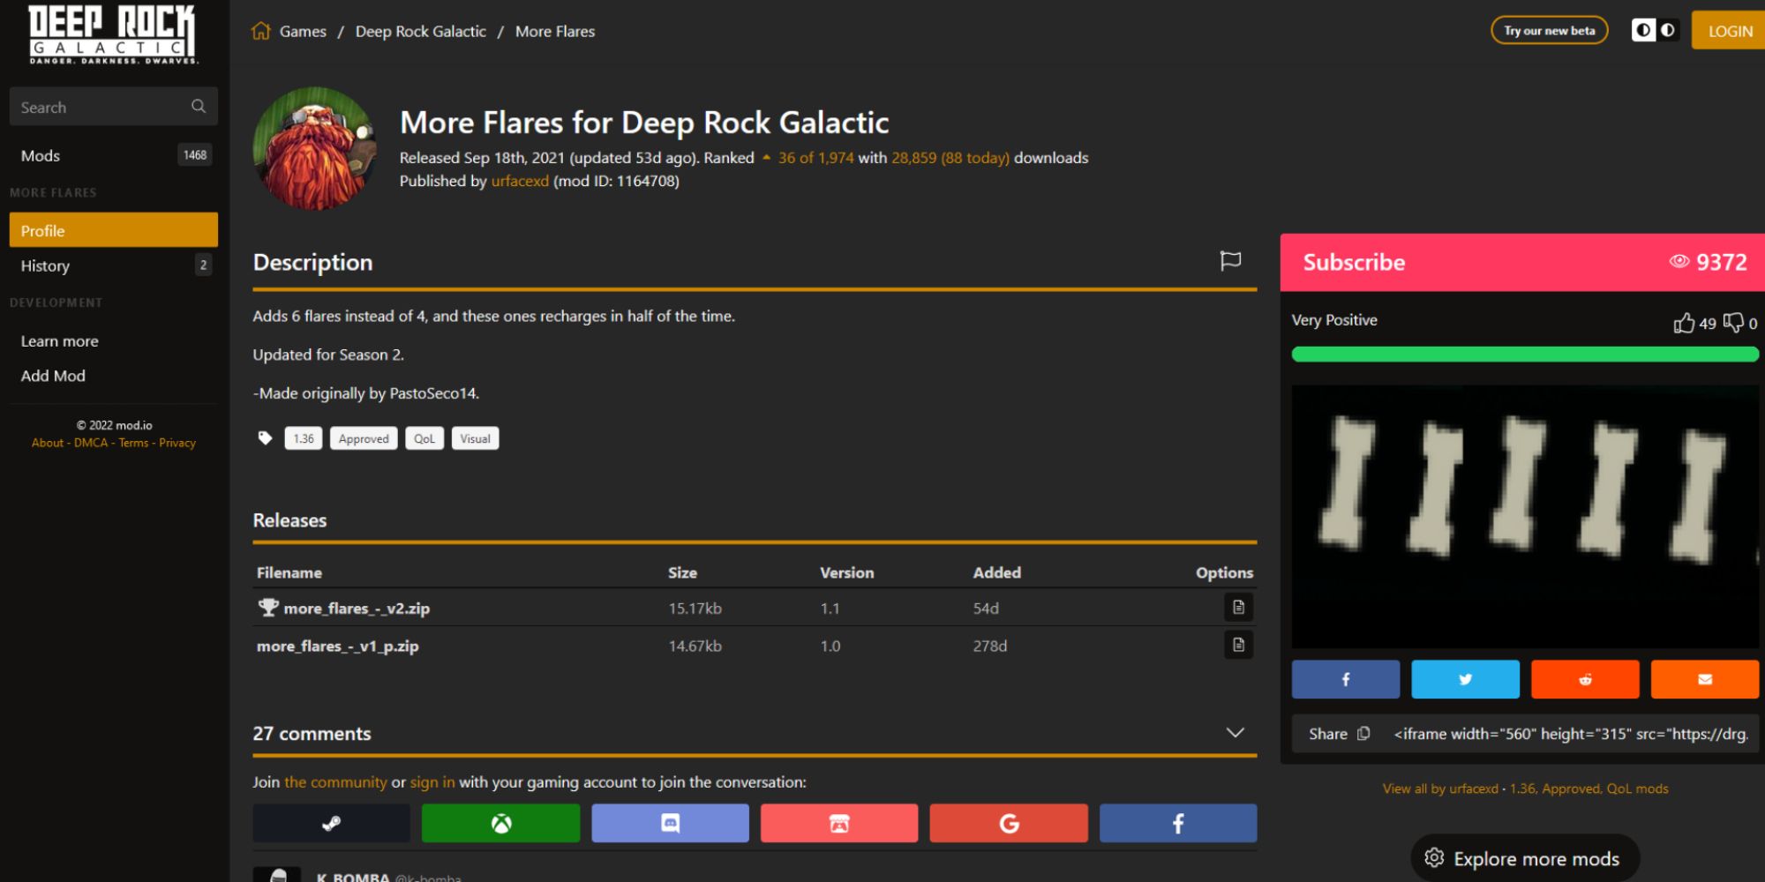Click the 28,859 downloads link
The image size is (1765, 882).
point(950,158)
